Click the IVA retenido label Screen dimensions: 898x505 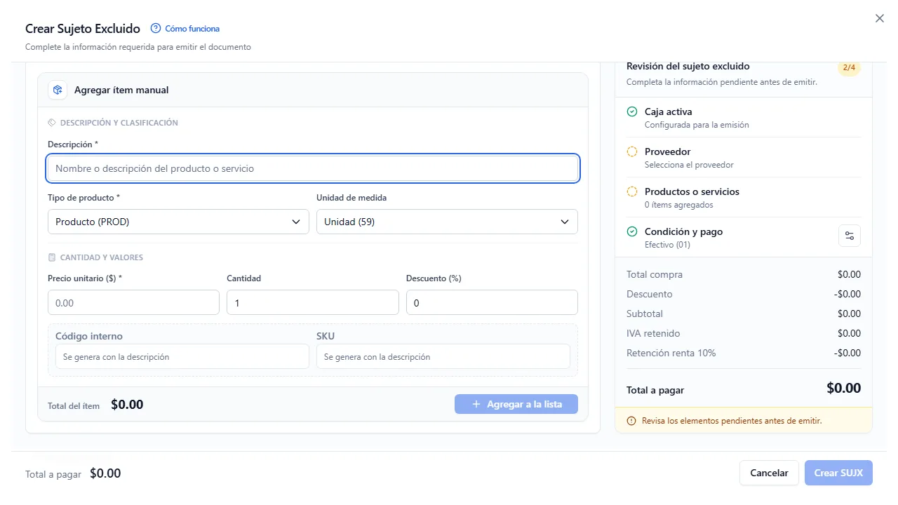[653, 333]
